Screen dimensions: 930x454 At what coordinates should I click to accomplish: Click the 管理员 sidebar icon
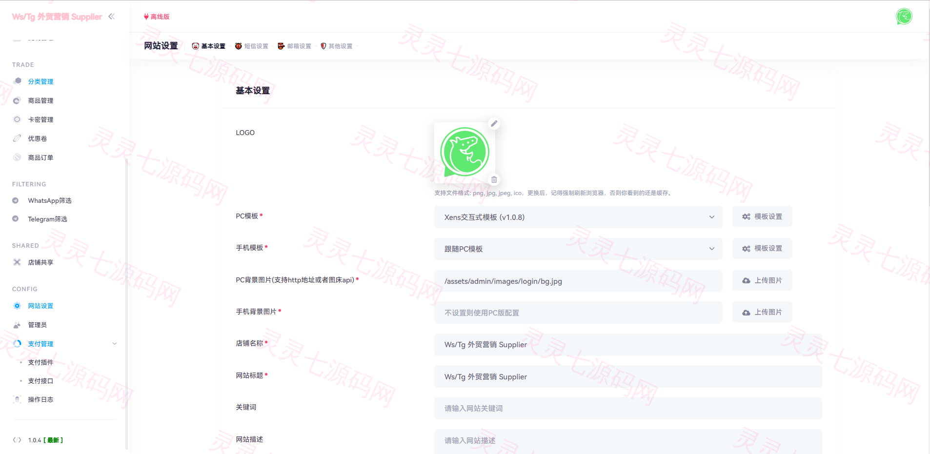17,325
